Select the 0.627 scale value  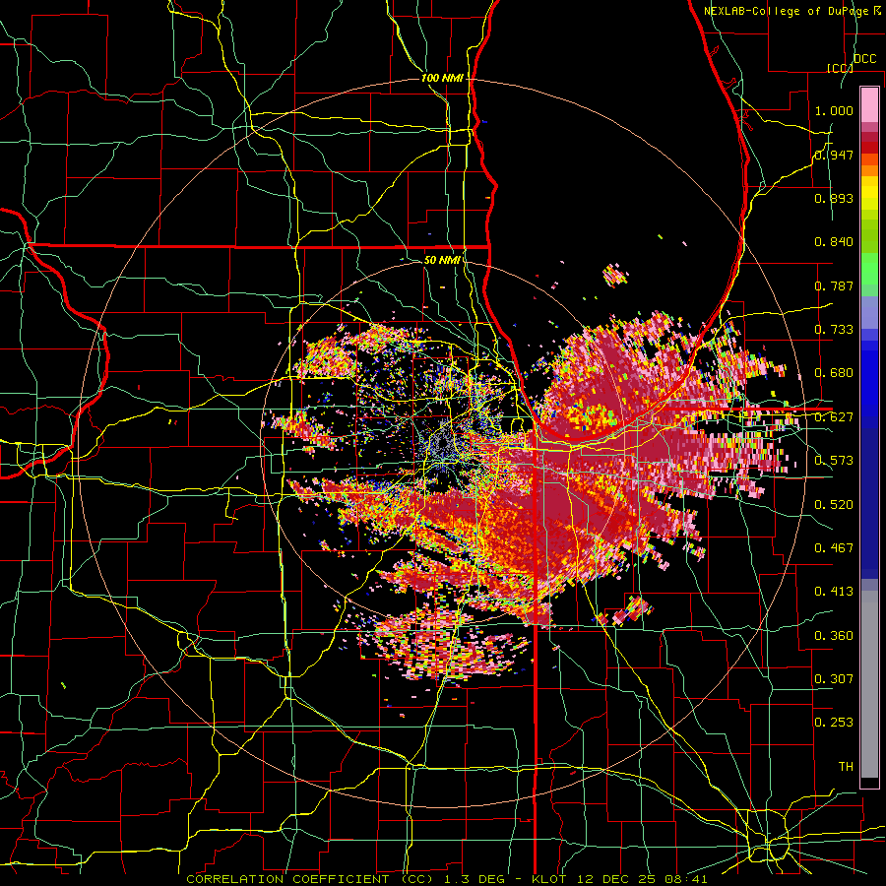pos(834,417)
